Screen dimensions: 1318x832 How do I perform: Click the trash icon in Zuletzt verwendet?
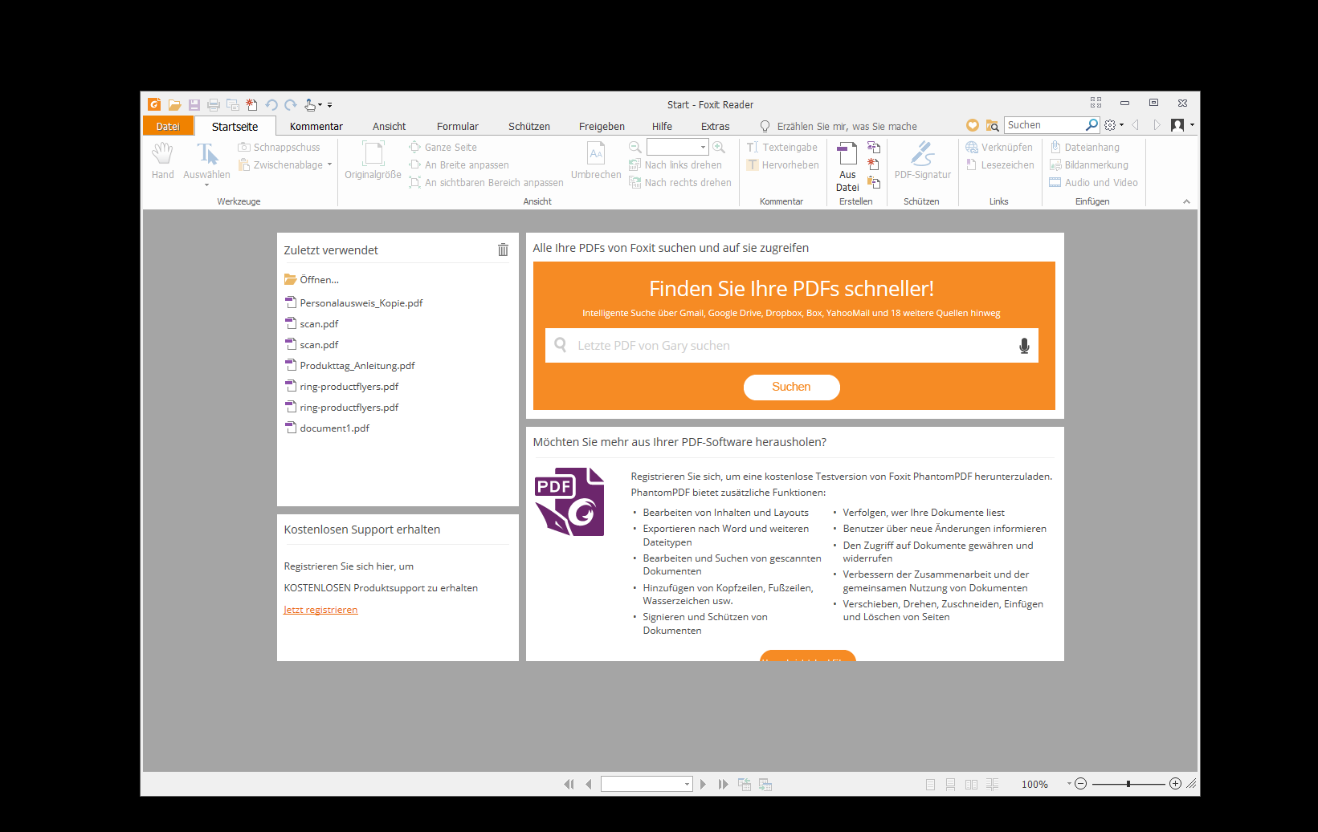coord(503,250)
